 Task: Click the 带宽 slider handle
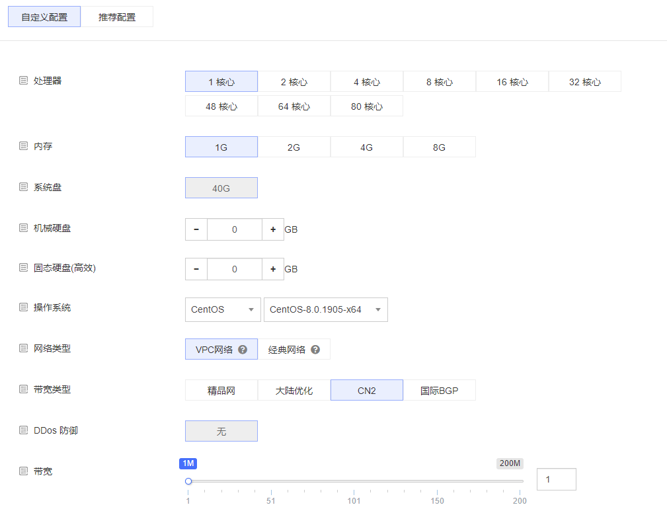(x=188, y=481)
